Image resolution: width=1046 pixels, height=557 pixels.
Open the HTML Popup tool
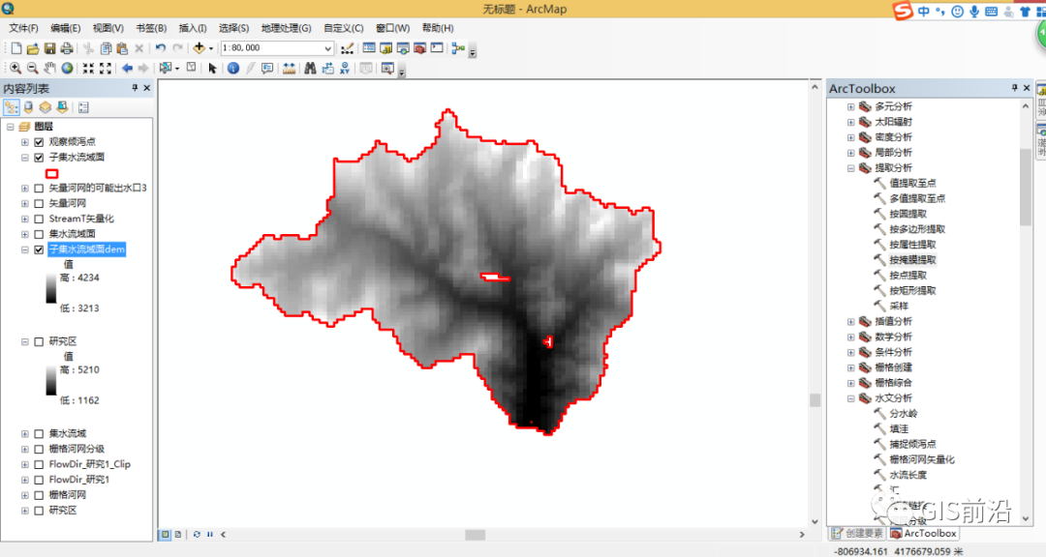click(267, 68)
